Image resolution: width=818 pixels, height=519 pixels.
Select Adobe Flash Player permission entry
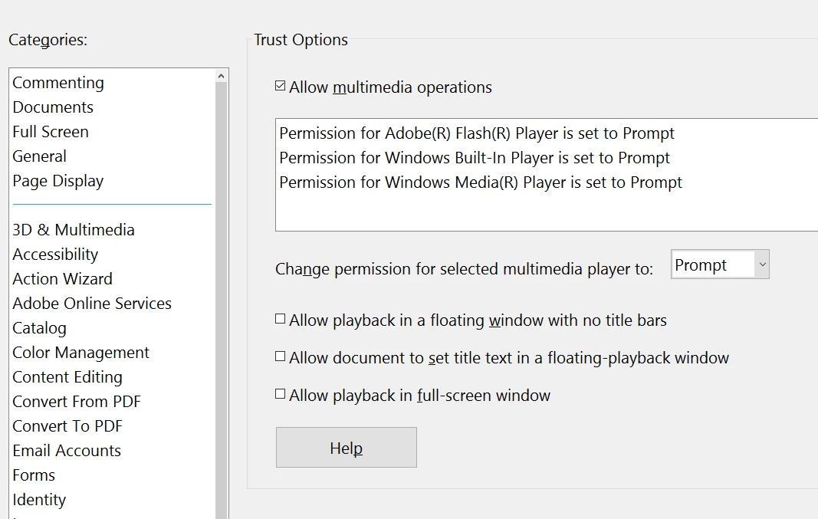[x=476, y=133]
